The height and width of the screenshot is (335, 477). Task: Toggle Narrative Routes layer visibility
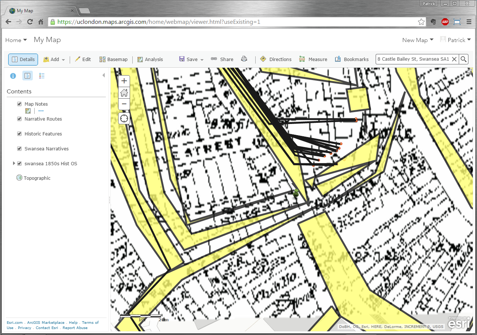click(x=19, y=119)
